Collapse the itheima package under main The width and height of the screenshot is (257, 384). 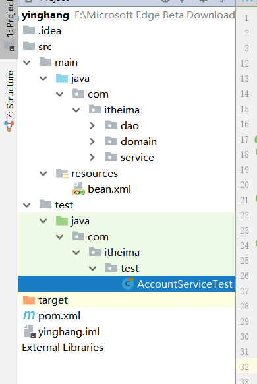tap(76, 110)
